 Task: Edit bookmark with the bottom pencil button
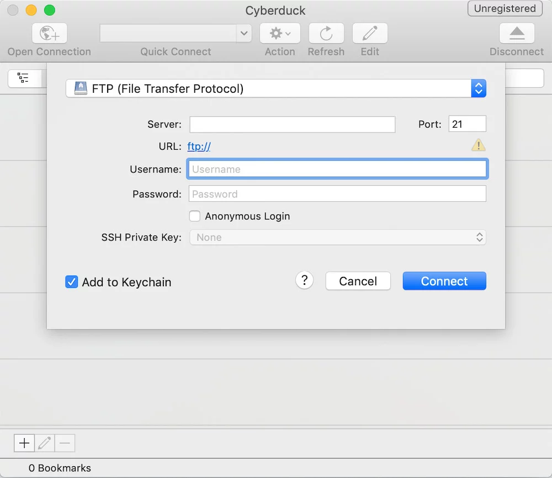click(44, 443)
